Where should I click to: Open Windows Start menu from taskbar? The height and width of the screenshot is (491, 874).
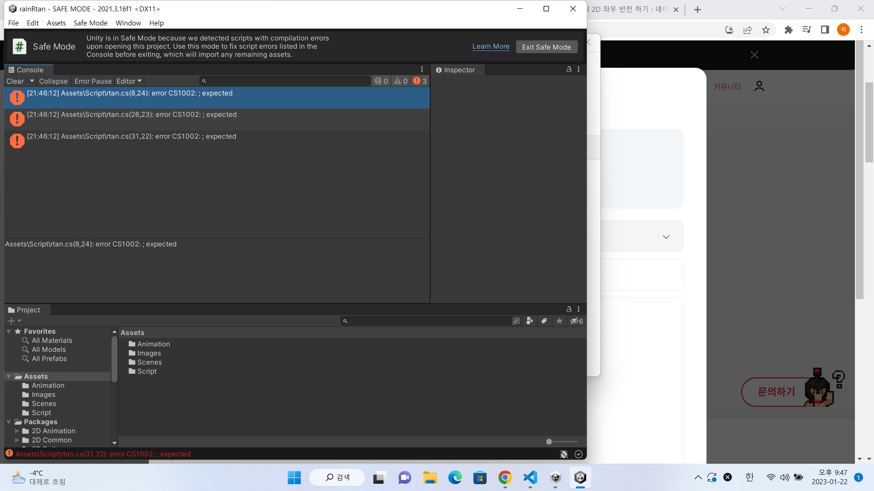click(x=294, y=478)
